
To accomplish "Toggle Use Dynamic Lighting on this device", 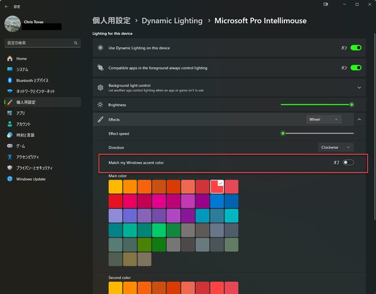I will [355, 48].
